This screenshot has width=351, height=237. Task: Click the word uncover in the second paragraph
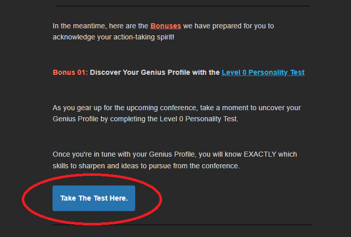tap(277, 108)
